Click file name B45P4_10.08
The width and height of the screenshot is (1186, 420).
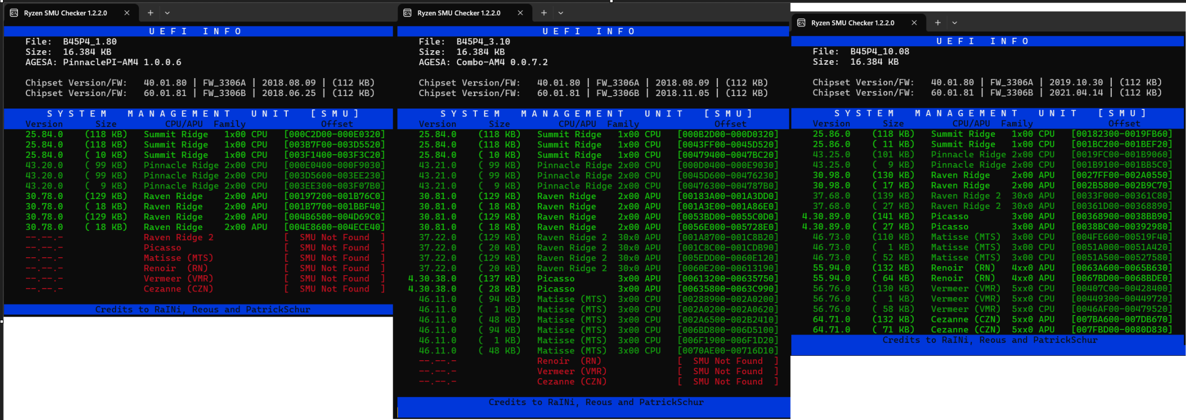(x=880, y=52)
